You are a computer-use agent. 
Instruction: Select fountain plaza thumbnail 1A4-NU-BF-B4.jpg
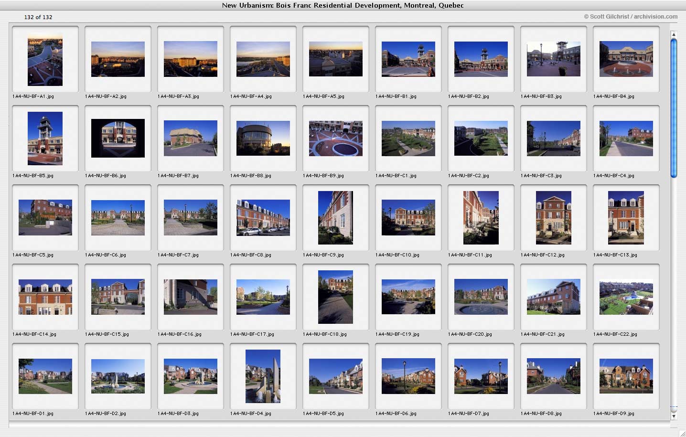click(626, 59)
